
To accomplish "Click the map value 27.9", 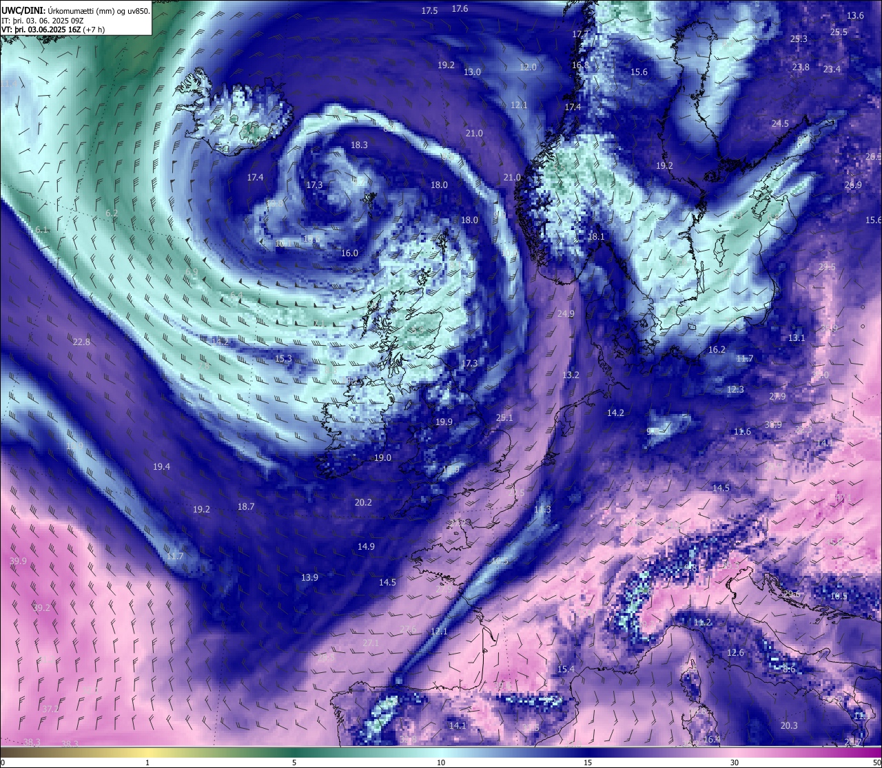I will (x=777, y=397).
